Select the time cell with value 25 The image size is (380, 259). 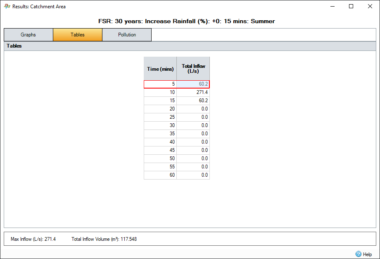[160, 117]
